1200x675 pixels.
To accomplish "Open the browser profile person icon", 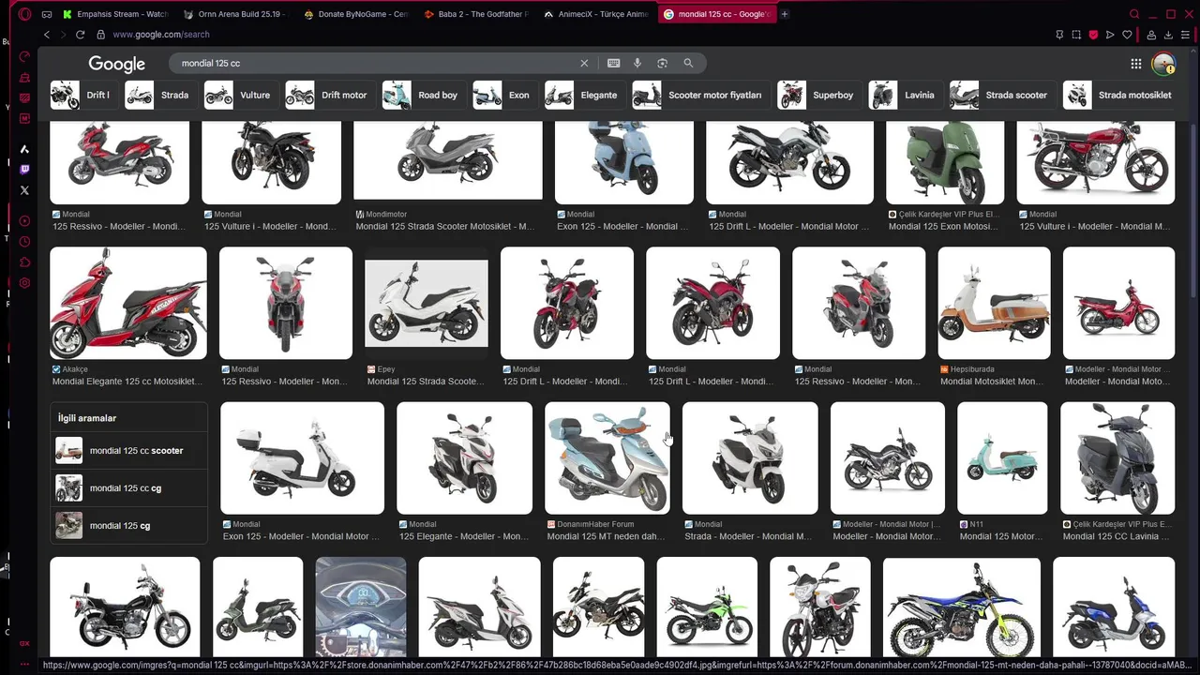I will tap(1151, 35).
